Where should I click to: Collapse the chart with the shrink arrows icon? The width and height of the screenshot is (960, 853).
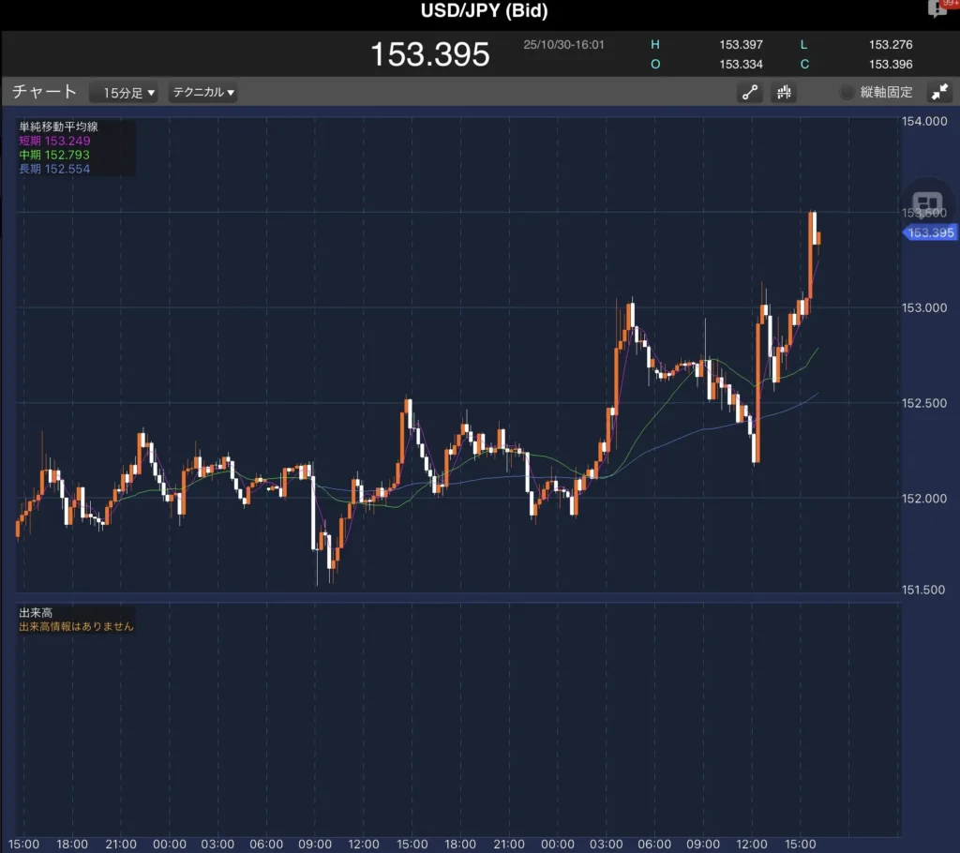[x=938, y=92]
